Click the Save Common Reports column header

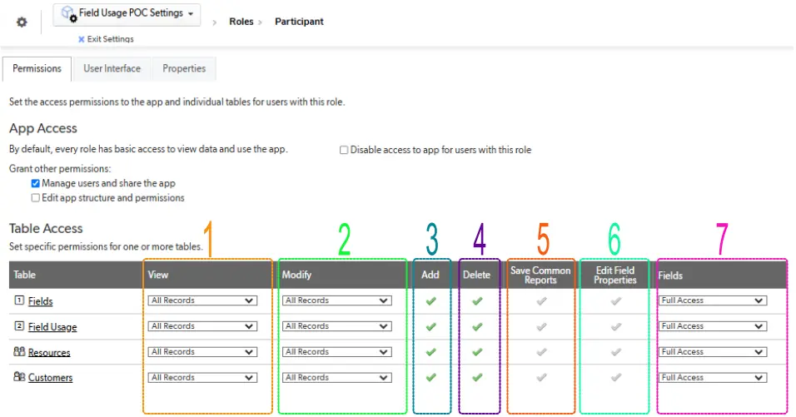[540, 275]
